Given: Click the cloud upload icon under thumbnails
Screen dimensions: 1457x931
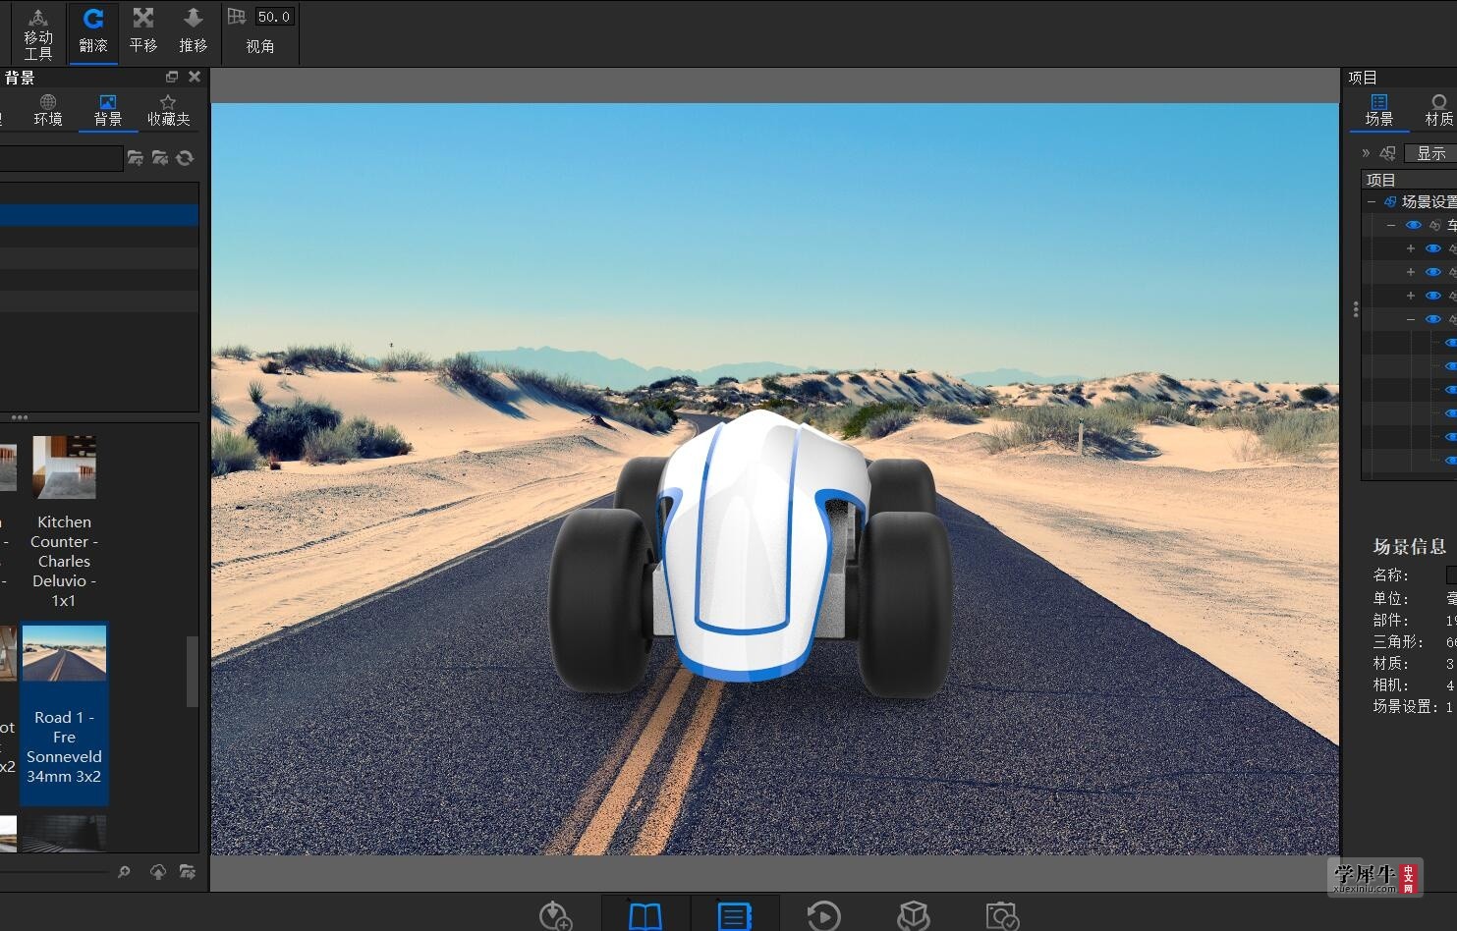Looking at the screenshot, I should (x=157, y=871).
